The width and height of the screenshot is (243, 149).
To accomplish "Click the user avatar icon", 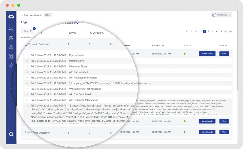I will pos(214,15).
